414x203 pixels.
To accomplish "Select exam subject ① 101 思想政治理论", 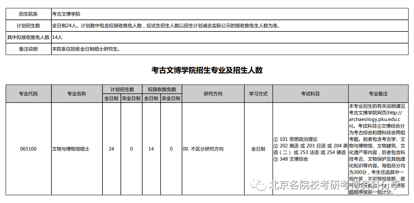I will click(x=295, y=139).
